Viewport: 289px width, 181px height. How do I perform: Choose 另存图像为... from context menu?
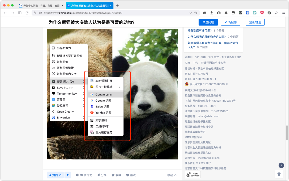(69, 48)
